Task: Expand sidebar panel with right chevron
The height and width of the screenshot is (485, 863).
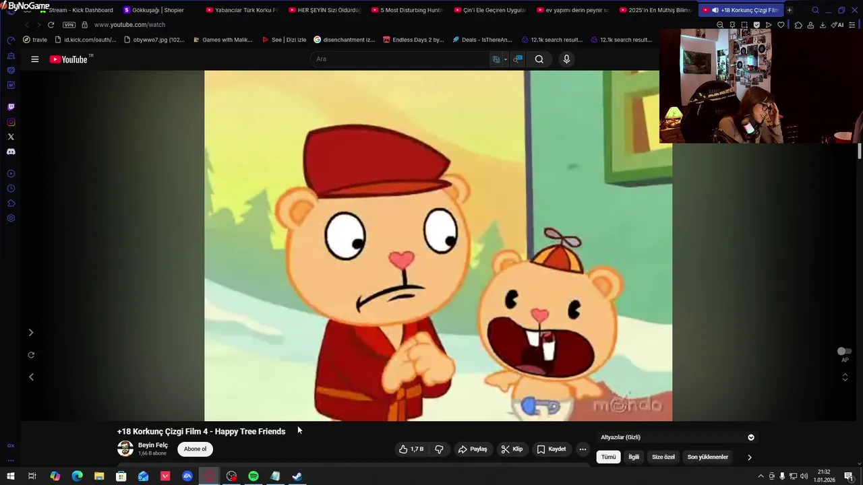Action: tap(31, 333)
